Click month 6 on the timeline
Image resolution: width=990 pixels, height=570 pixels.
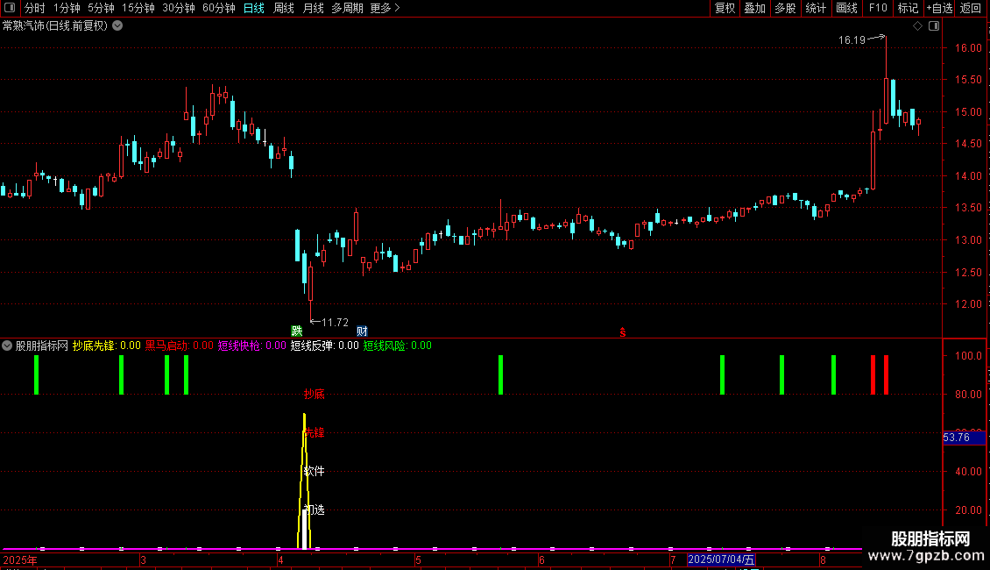click(541, 559)
